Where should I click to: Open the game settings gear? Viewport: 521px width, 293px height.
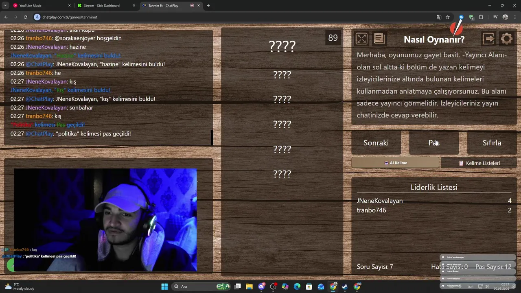507,39
